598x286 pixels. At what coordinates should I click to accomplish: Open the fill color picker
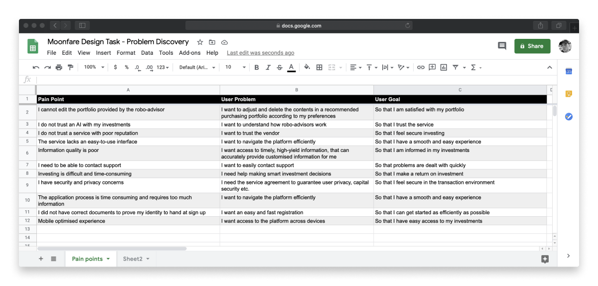point(307,67)
